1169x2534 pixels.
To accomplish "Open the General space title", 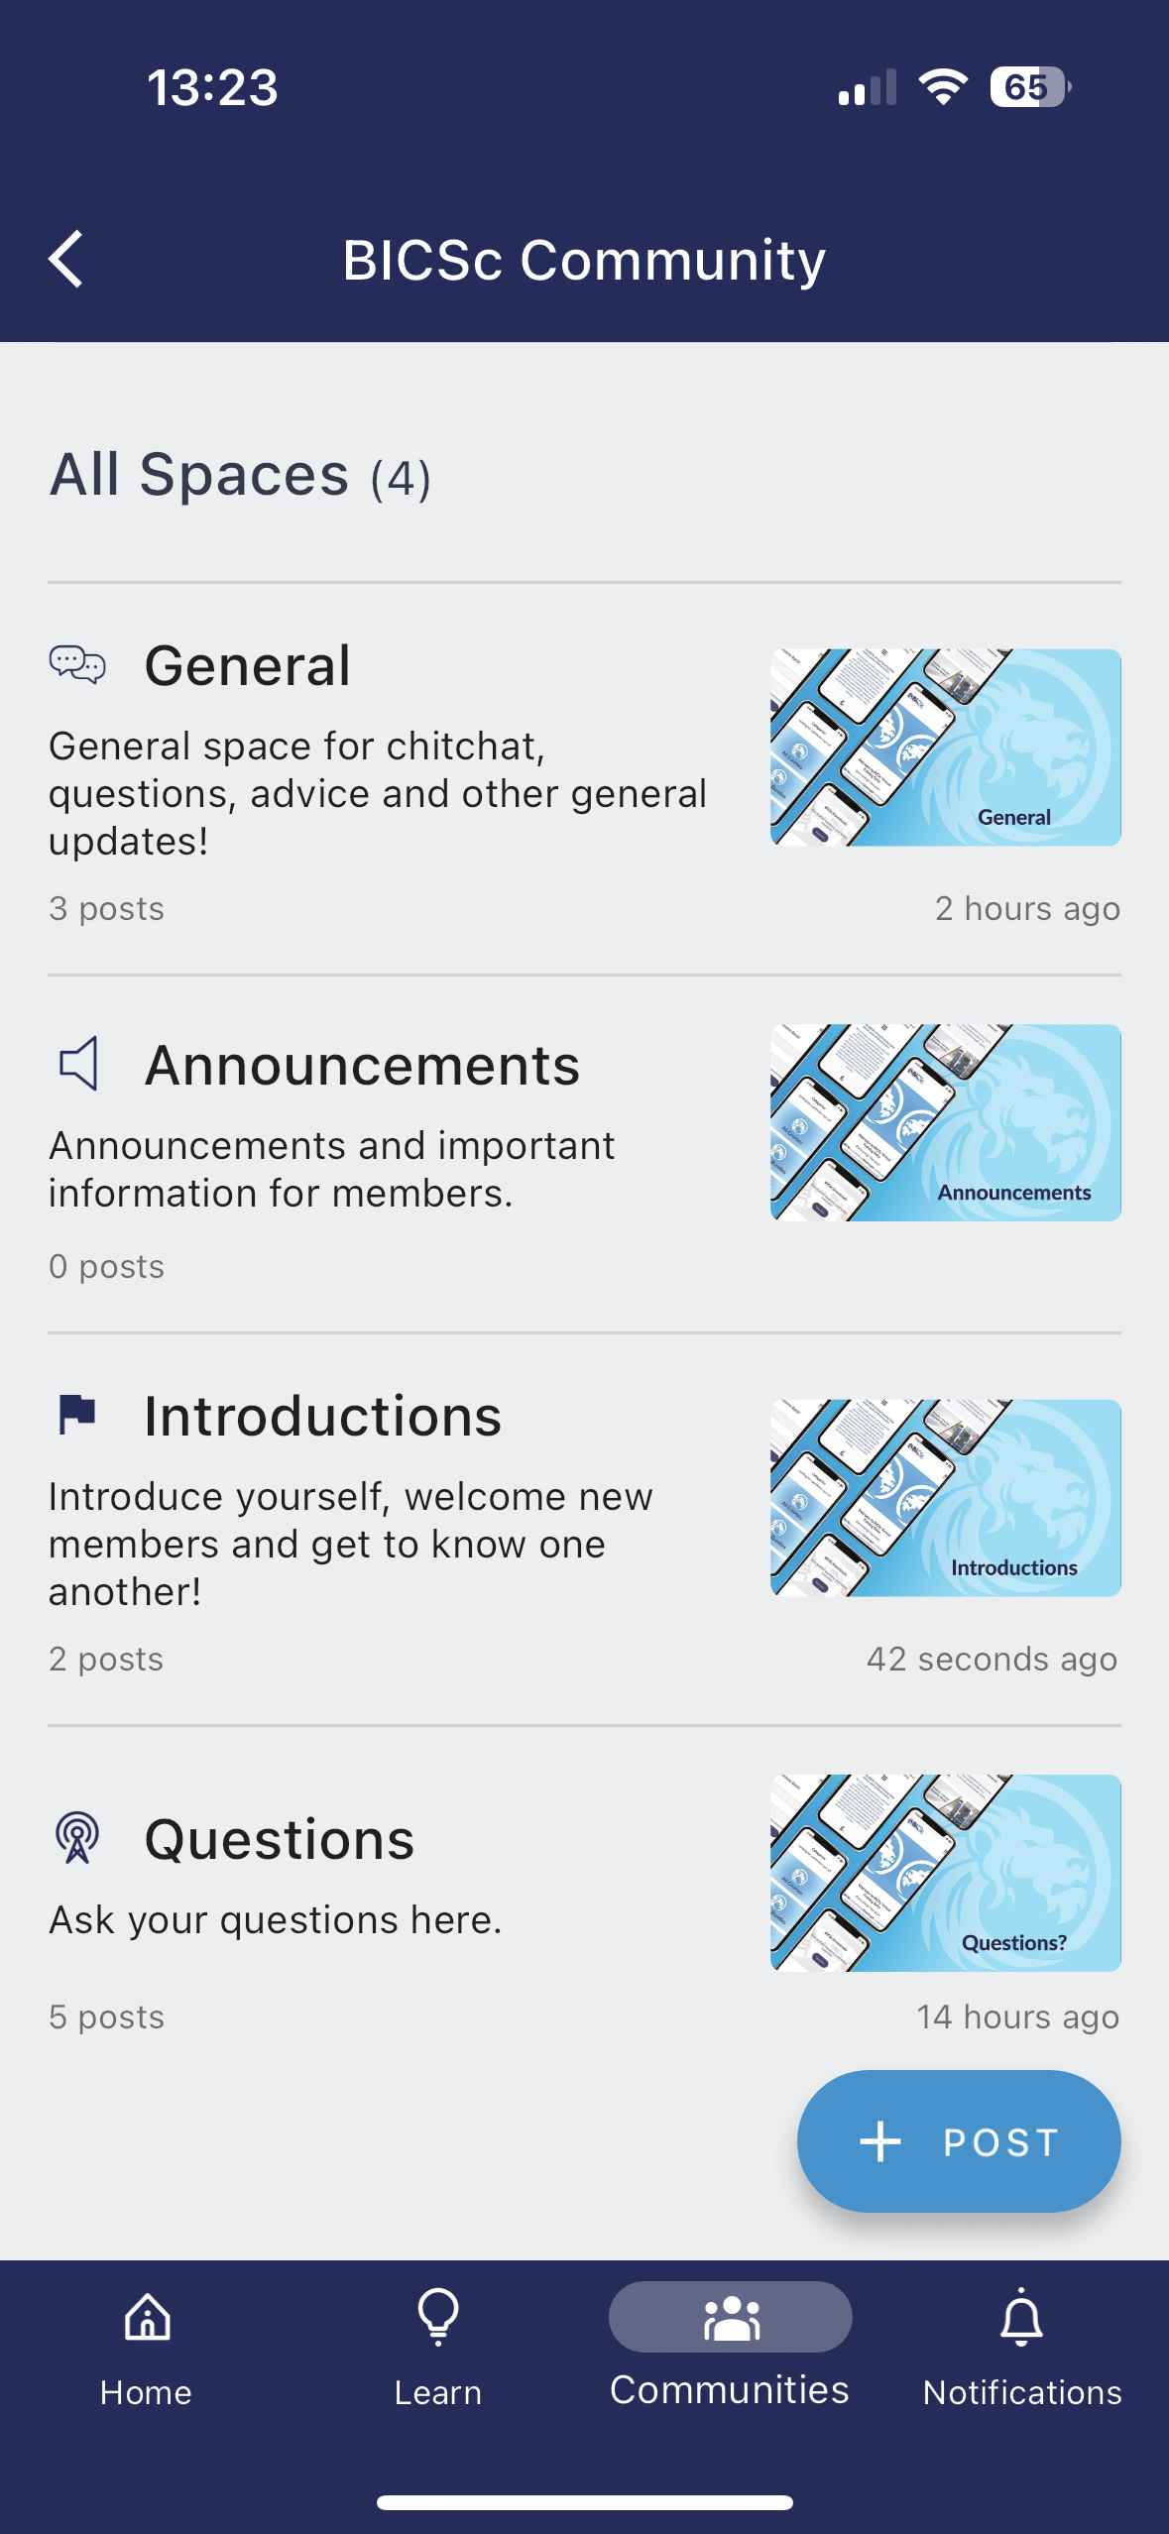I will click(x=248, y=665).
